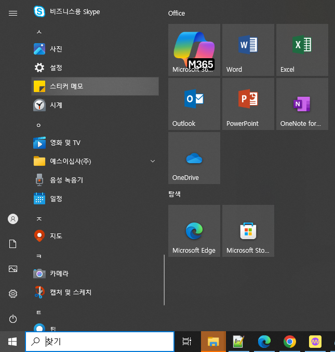Screen dimensions: 335x352
Task: Click the ㅅ letter group header
Action: tap(39, 32)
